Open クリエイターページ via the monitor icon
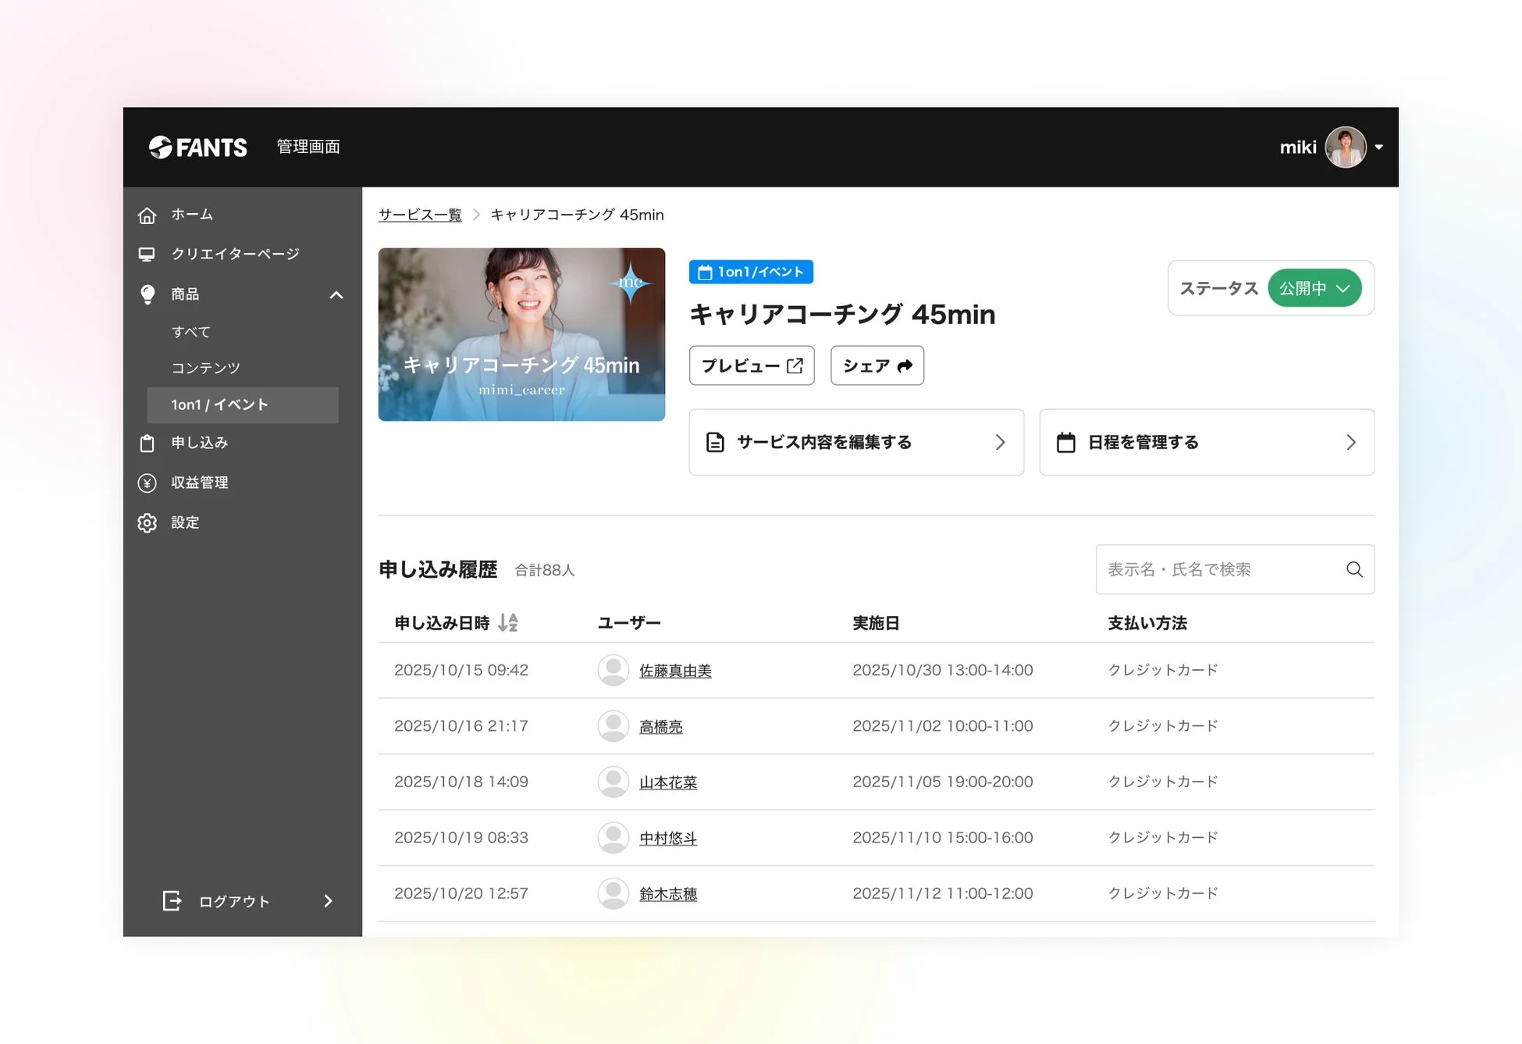 click(148, 254)
